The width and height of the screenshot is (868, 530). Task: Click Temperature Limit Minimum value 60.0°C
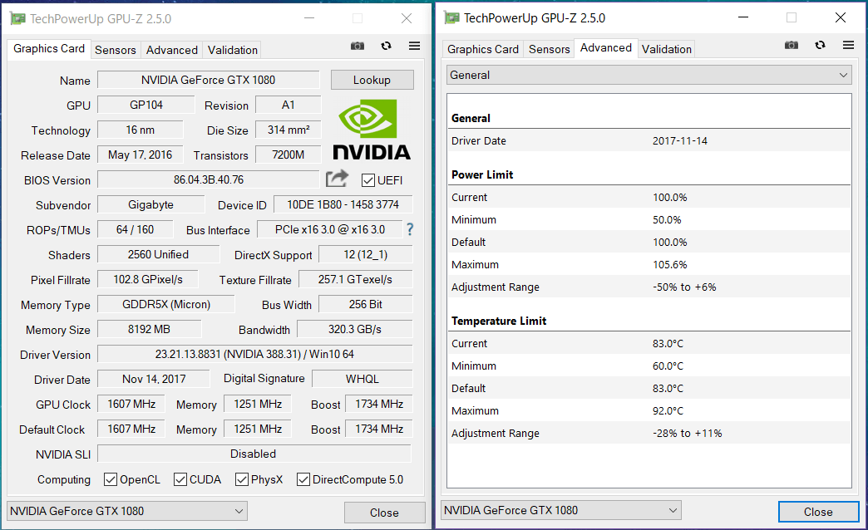coord(668,366)
